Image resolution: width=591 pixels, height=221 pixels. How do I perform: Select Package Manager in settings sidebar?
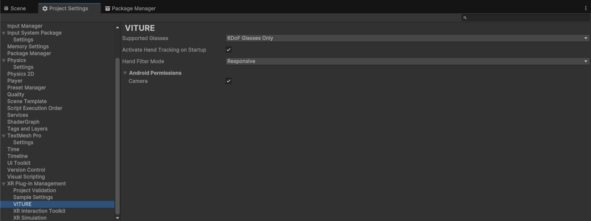coord(29,54)
